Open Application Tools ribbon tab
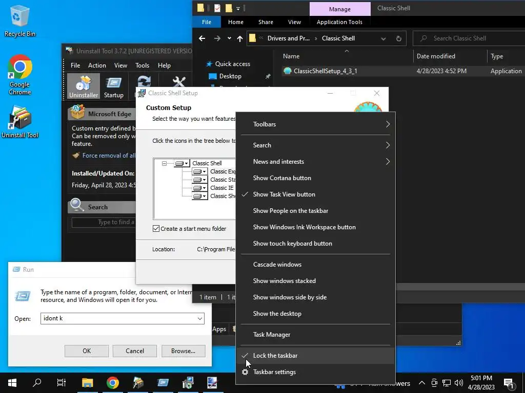The image size is (525, 393). pos(339,22)
